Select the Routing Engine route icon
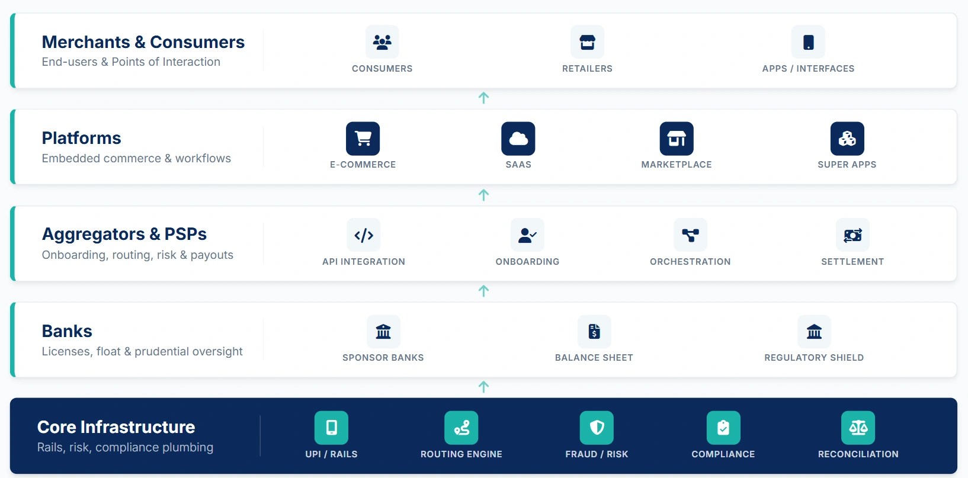This screenshot has width=968, height=478. (x=461, y=428)
